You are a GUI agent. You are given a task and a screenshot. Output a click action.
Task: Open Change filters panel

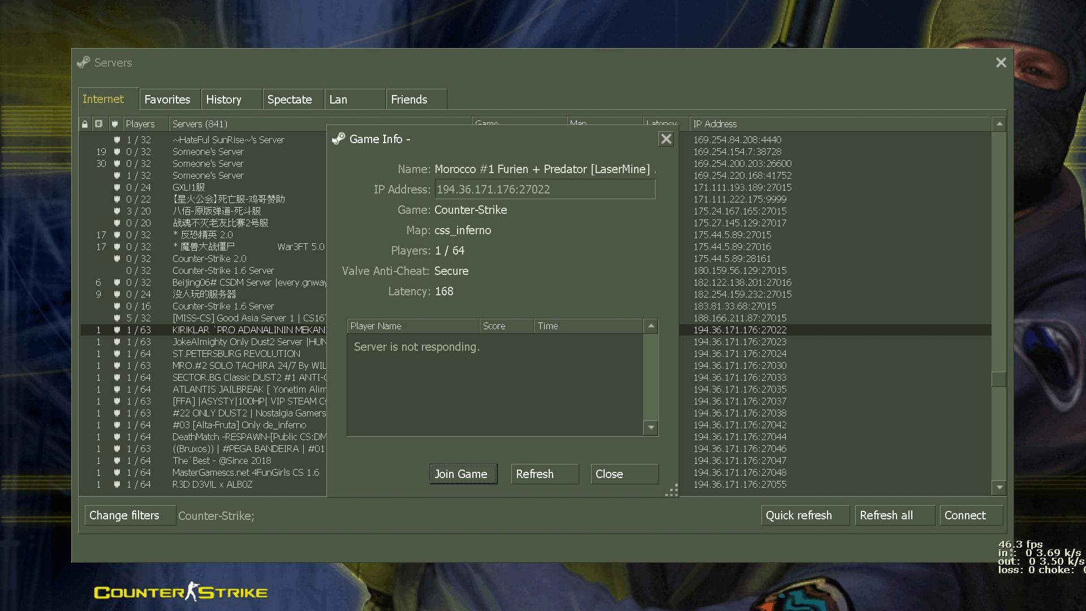pyautogui.click(x=124, y=515)
